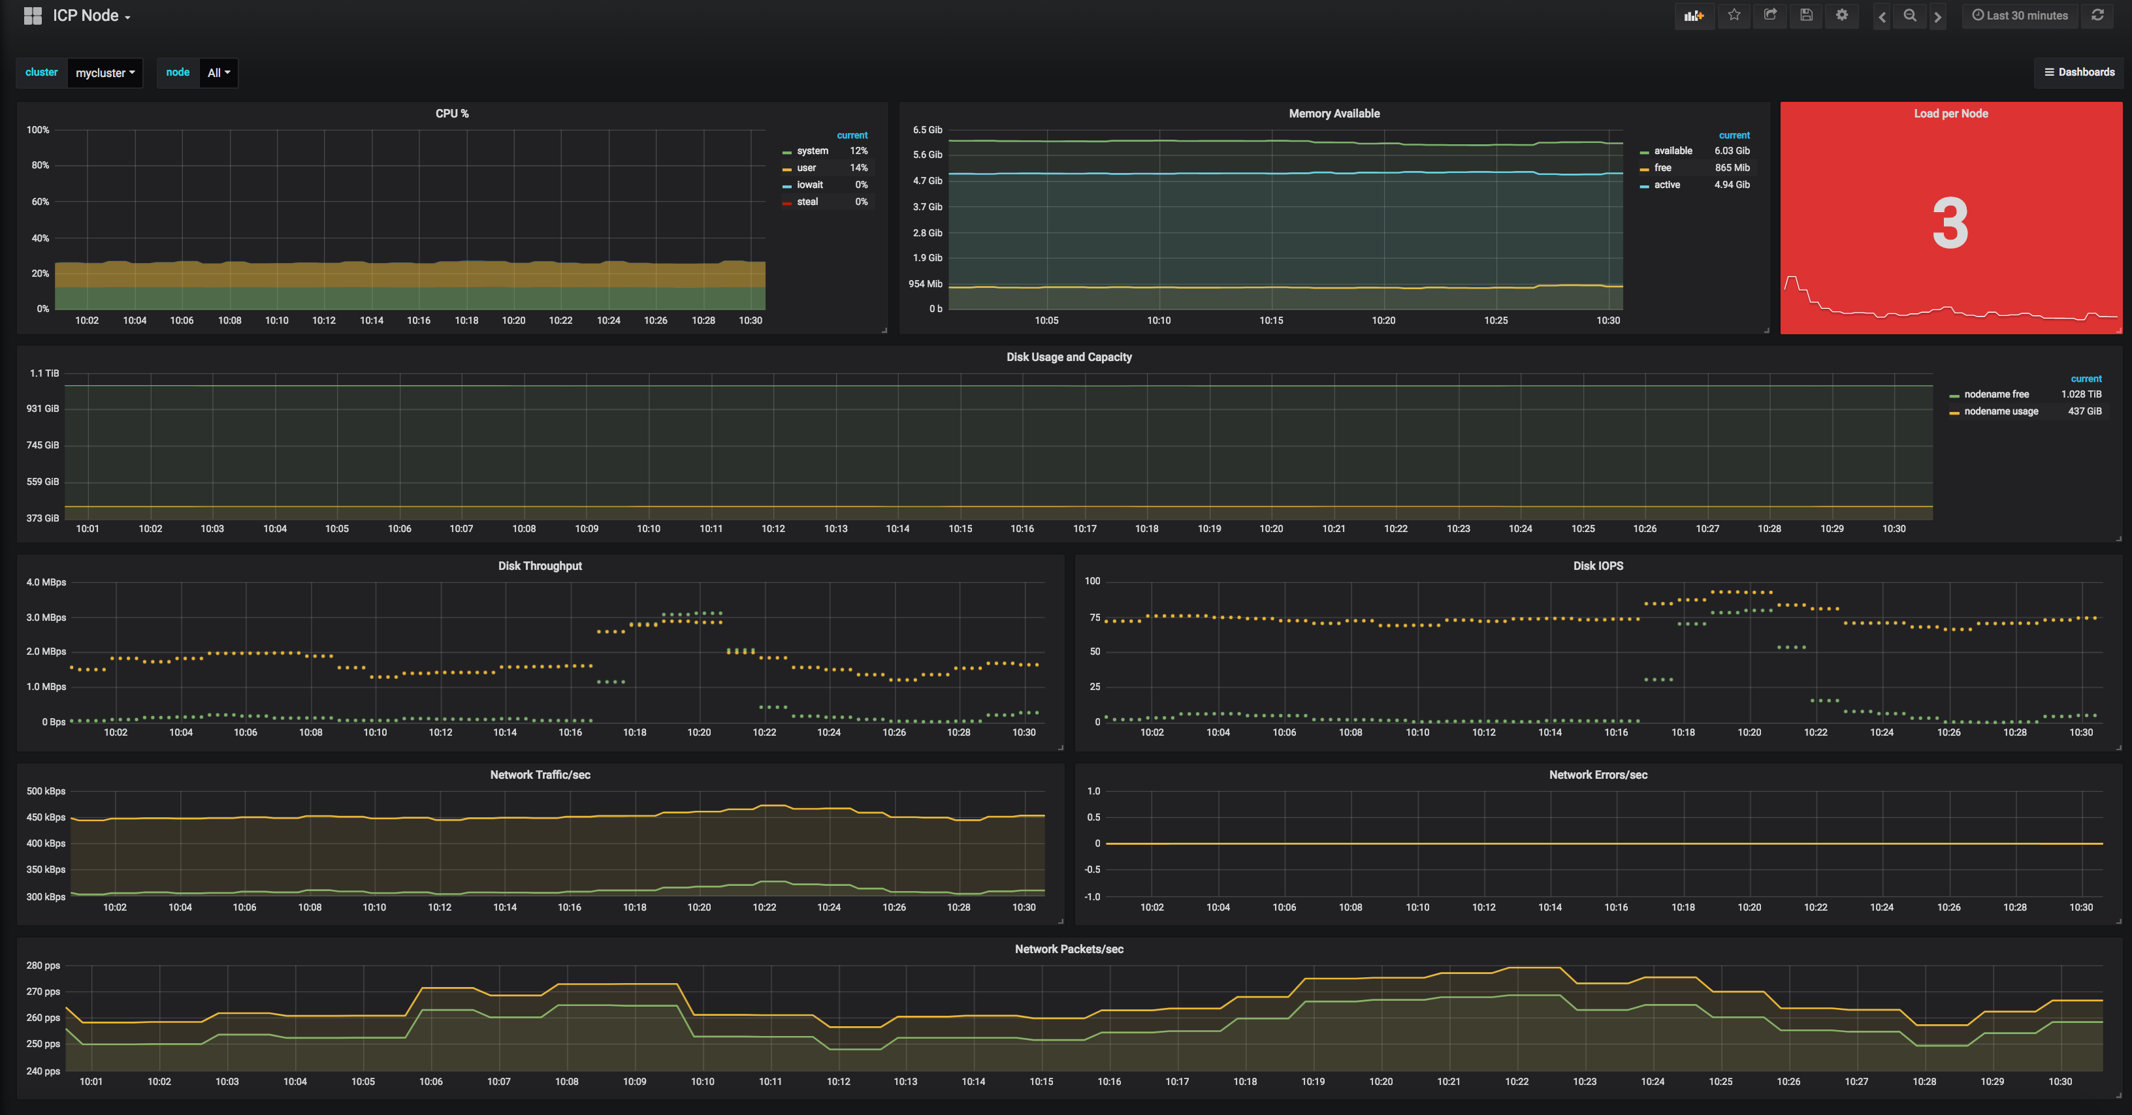Open Last 30 minutes time picker
The image size is (2132, 1115).
(2020, 15)
